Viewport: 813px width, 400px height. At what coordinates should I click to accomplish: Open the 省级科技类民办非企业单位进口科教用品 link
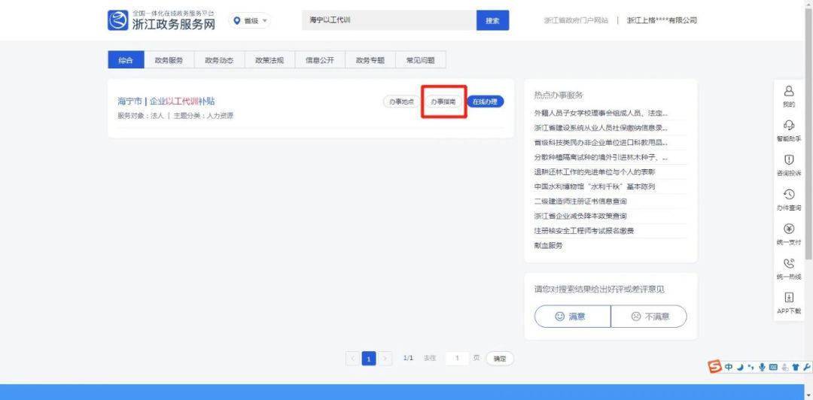[601, 142]
